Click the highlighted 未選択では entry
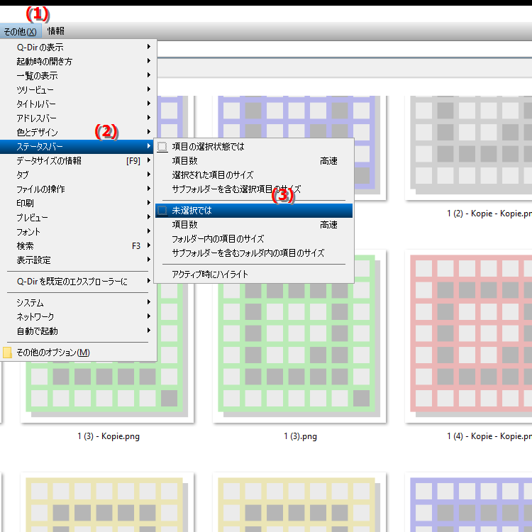 pyautogui.click(x=254, y=211)
